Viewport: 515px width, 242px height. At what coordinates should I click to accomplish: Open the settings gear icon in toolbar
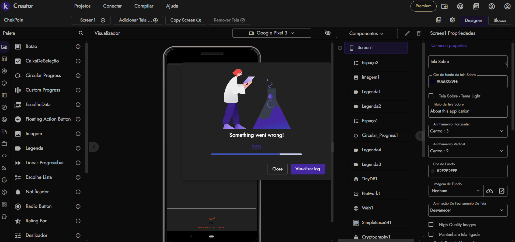(452, 20)
